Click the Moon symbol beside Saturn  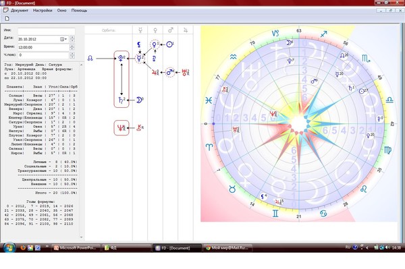click(x=140, y=100)
